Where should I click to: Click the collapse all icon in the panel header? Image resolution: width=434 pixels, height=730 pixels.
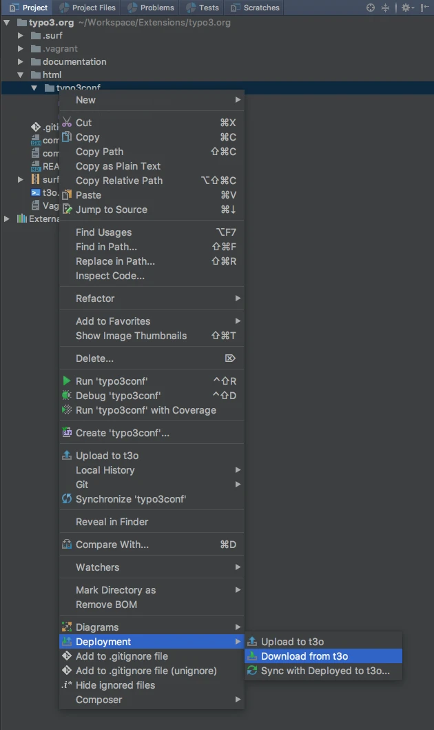coord(385,8)
